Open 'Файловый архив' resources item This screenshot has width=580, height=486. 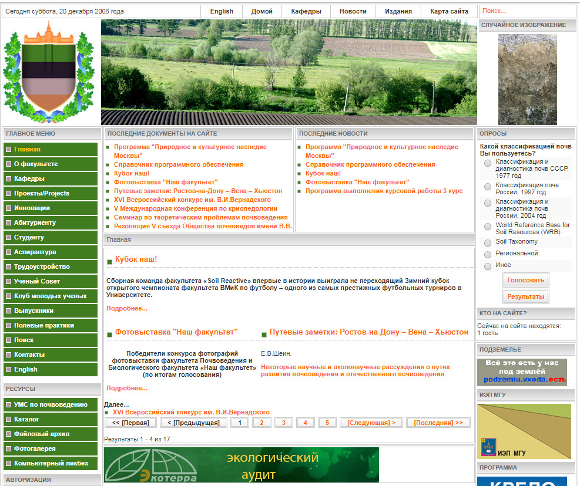[51, 434]
